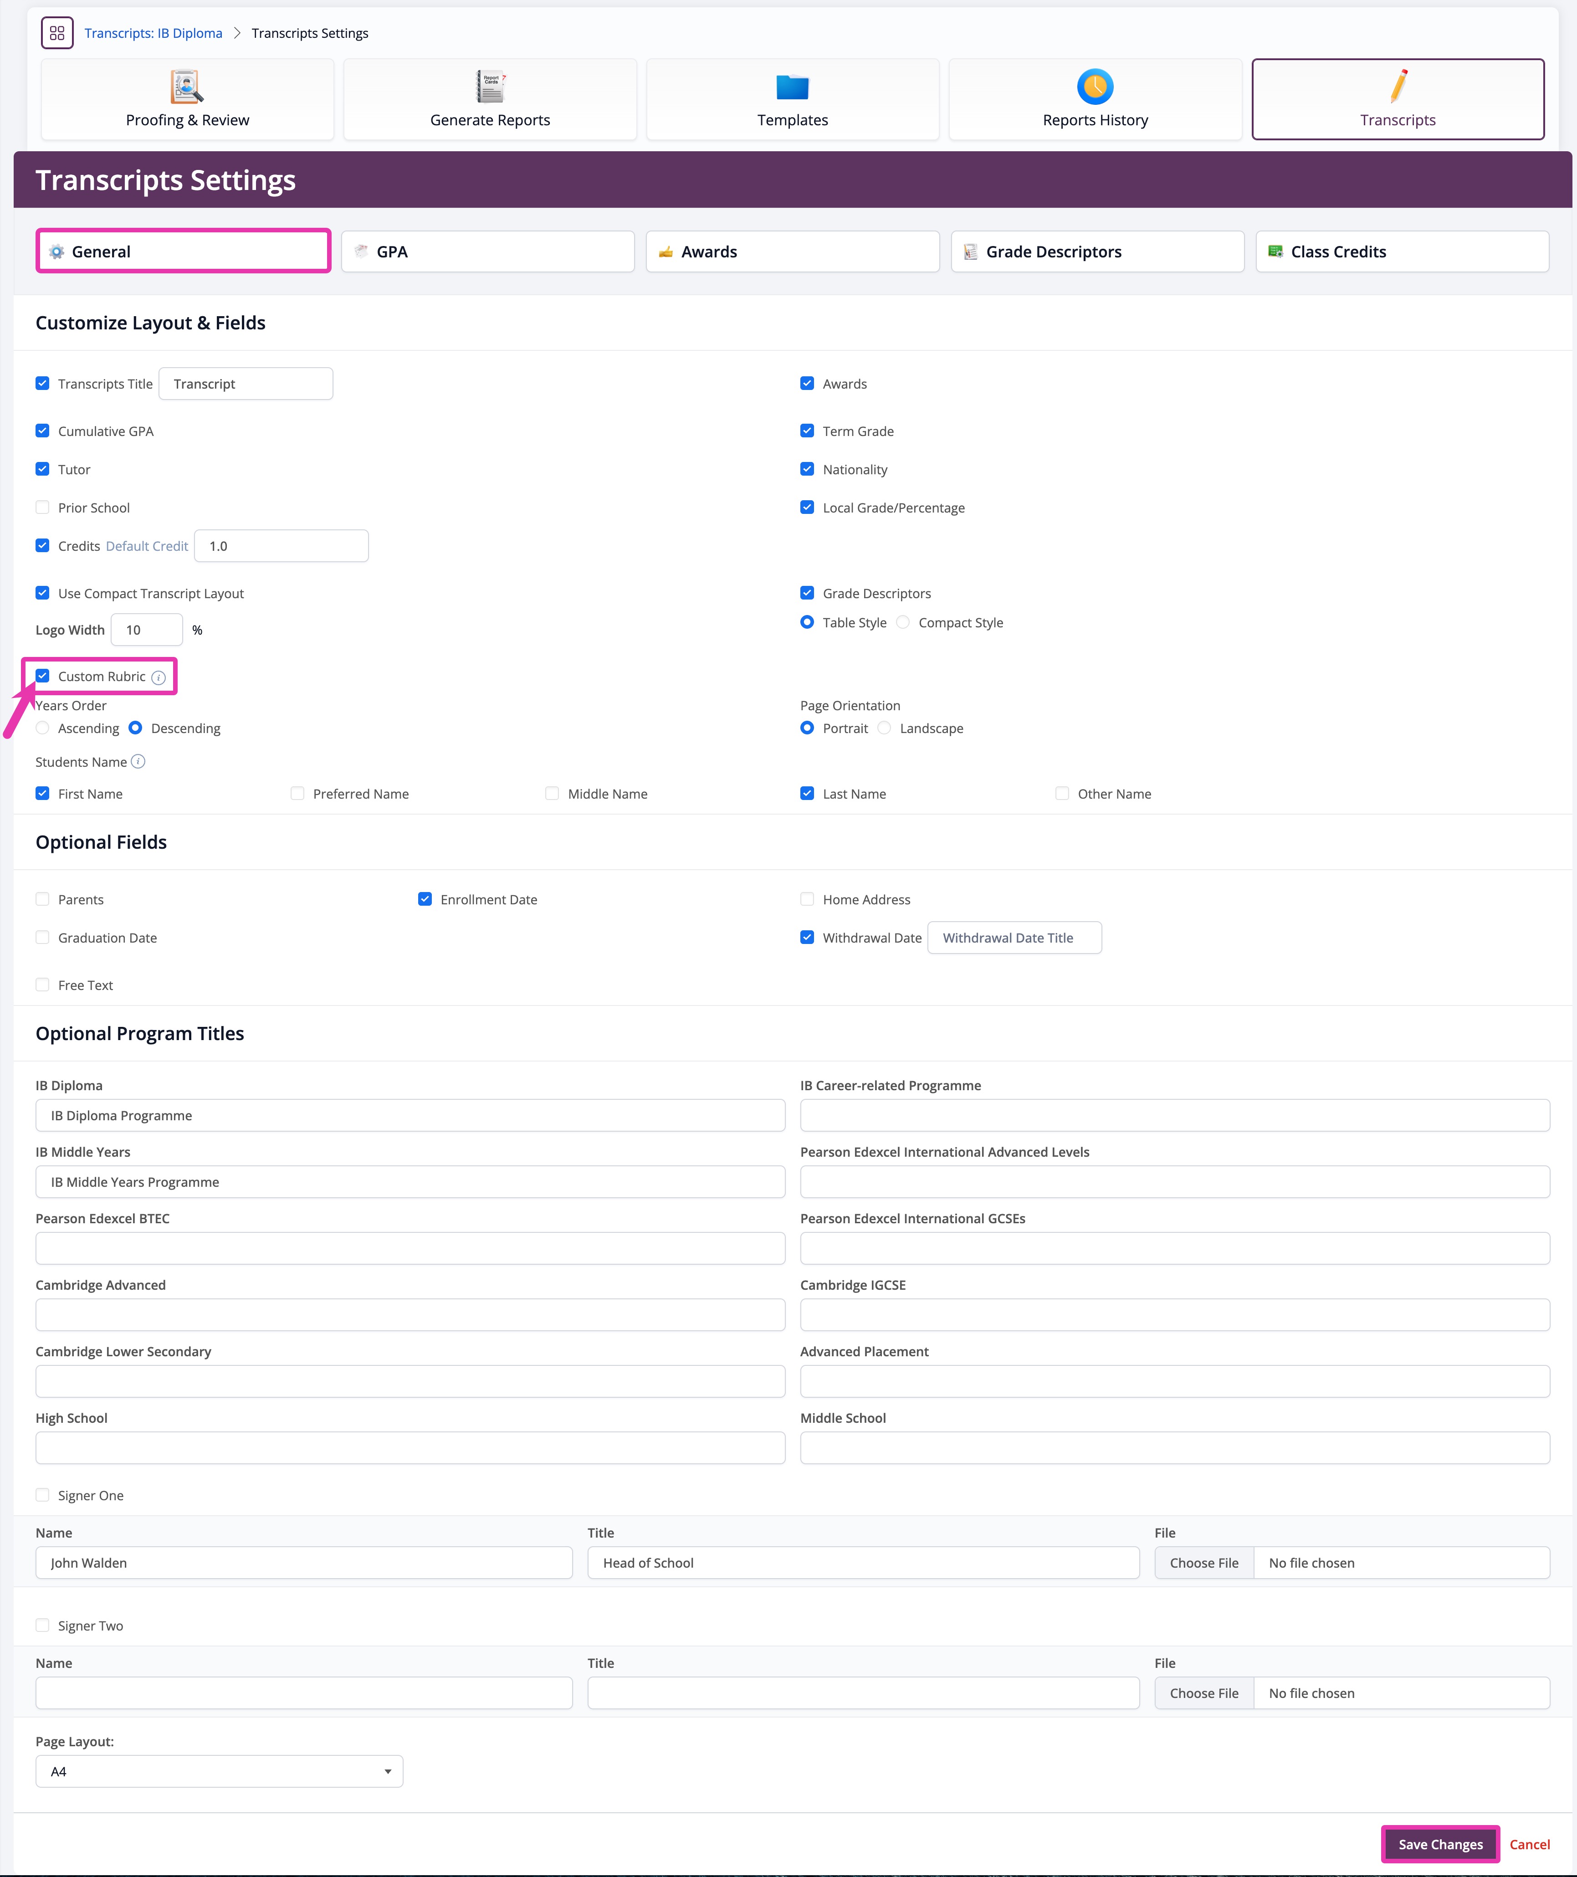Open the Class Credits tab

1401,251
